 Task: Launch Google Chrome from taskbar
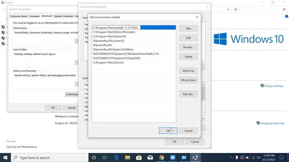(x=162, y=157)
